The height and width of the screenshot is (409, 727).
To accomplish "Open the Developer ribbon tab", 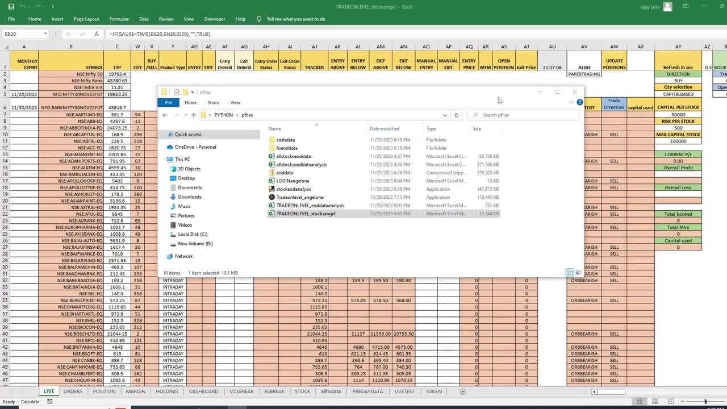I will pyautogui.click(x=214, y=19).
